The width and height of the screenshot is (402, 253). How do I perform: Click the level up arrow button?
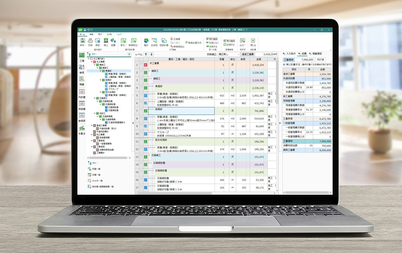click(x=146, y=54)
